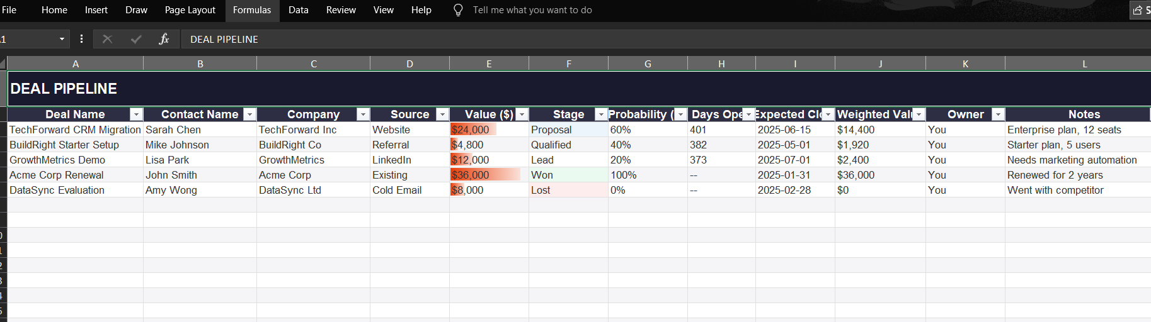
Task: Click the Formulas tab
Action: (252, 10)
